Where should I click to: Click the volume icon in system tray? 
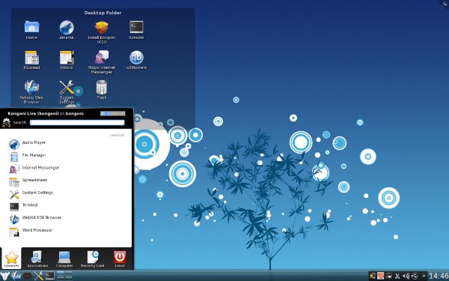(x=406, y=276)
